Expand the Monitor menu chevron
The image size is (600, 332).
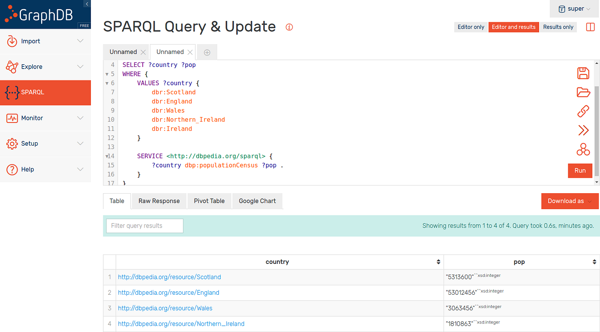(80, 118)
